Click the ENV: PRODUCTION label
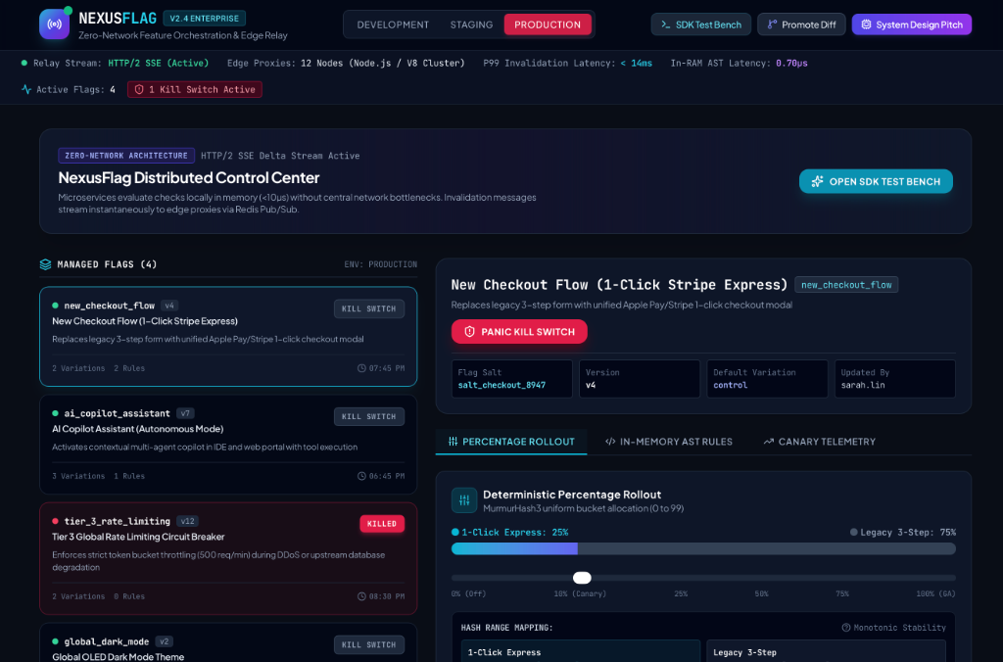The height and width of the screenshot is (662, 1003). point(381,264)
